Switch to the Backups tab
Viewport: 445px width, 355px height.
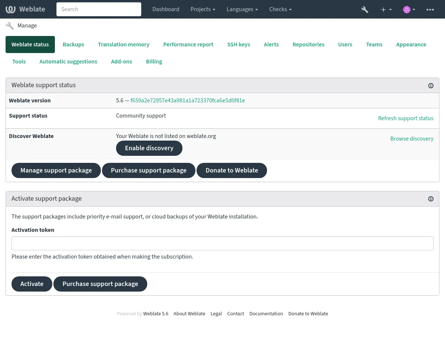[x=73, y=45]
